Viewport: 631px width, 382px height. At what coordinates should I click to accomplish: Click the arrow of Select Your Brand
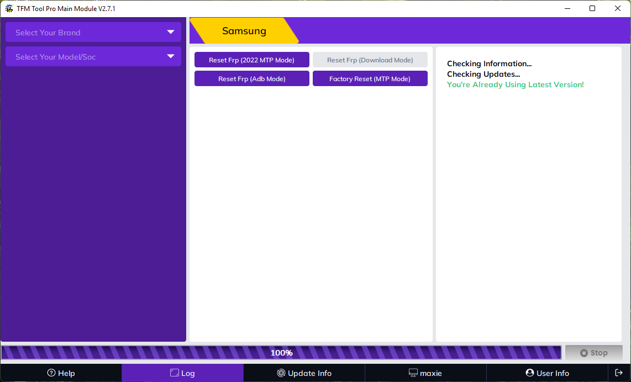[171, 32]
